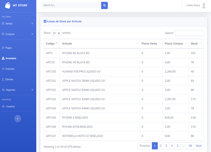The height and width of the screenshot is (152, 211).
Task: Focus the table Search input box
Action: (x=189, y=33)
